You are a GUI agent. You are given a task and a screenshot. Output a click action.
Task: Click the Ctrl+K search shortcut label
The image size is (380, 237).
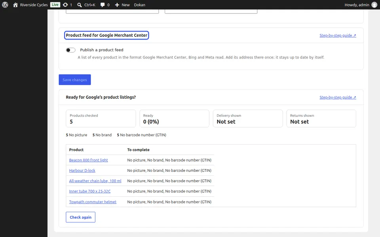tap(90, 5)
